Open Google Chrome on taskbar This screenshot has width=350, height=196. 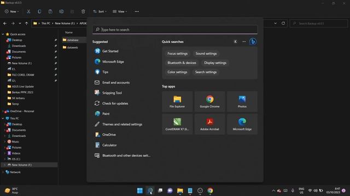pyautogui.click(x=210, y=191)
